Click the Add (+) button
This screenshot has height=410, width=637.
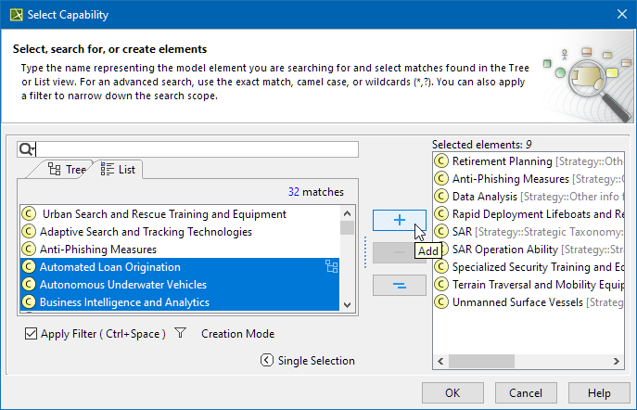point(399,220)
